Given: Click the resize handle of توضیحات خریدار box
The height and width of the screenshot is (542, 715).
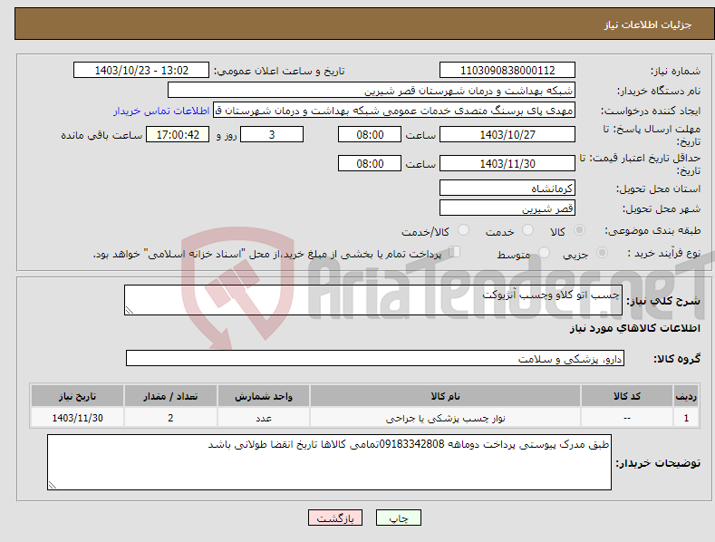Looking at the screenshot, I should coord(53,486).
